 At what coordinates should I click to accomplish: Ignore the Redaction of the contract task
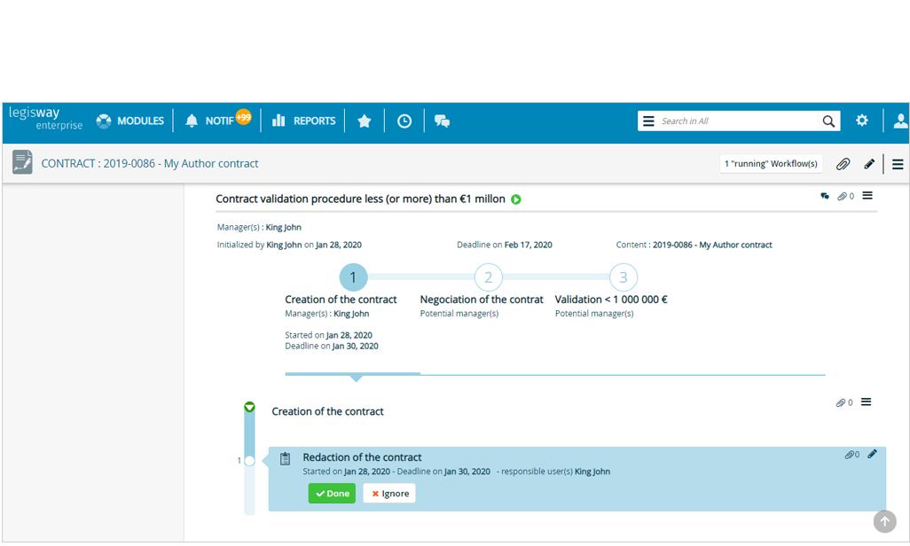click(x=389, y=494)
